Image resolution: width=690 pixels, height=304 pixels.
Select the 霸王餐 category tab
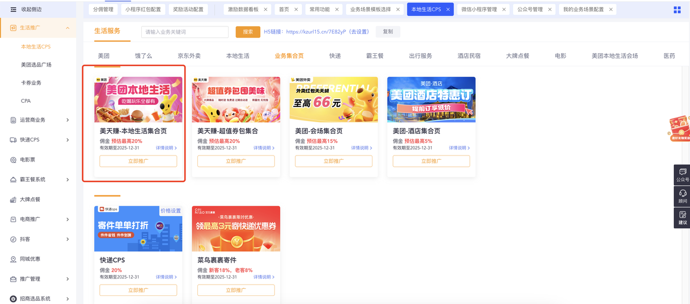(375, 56)
